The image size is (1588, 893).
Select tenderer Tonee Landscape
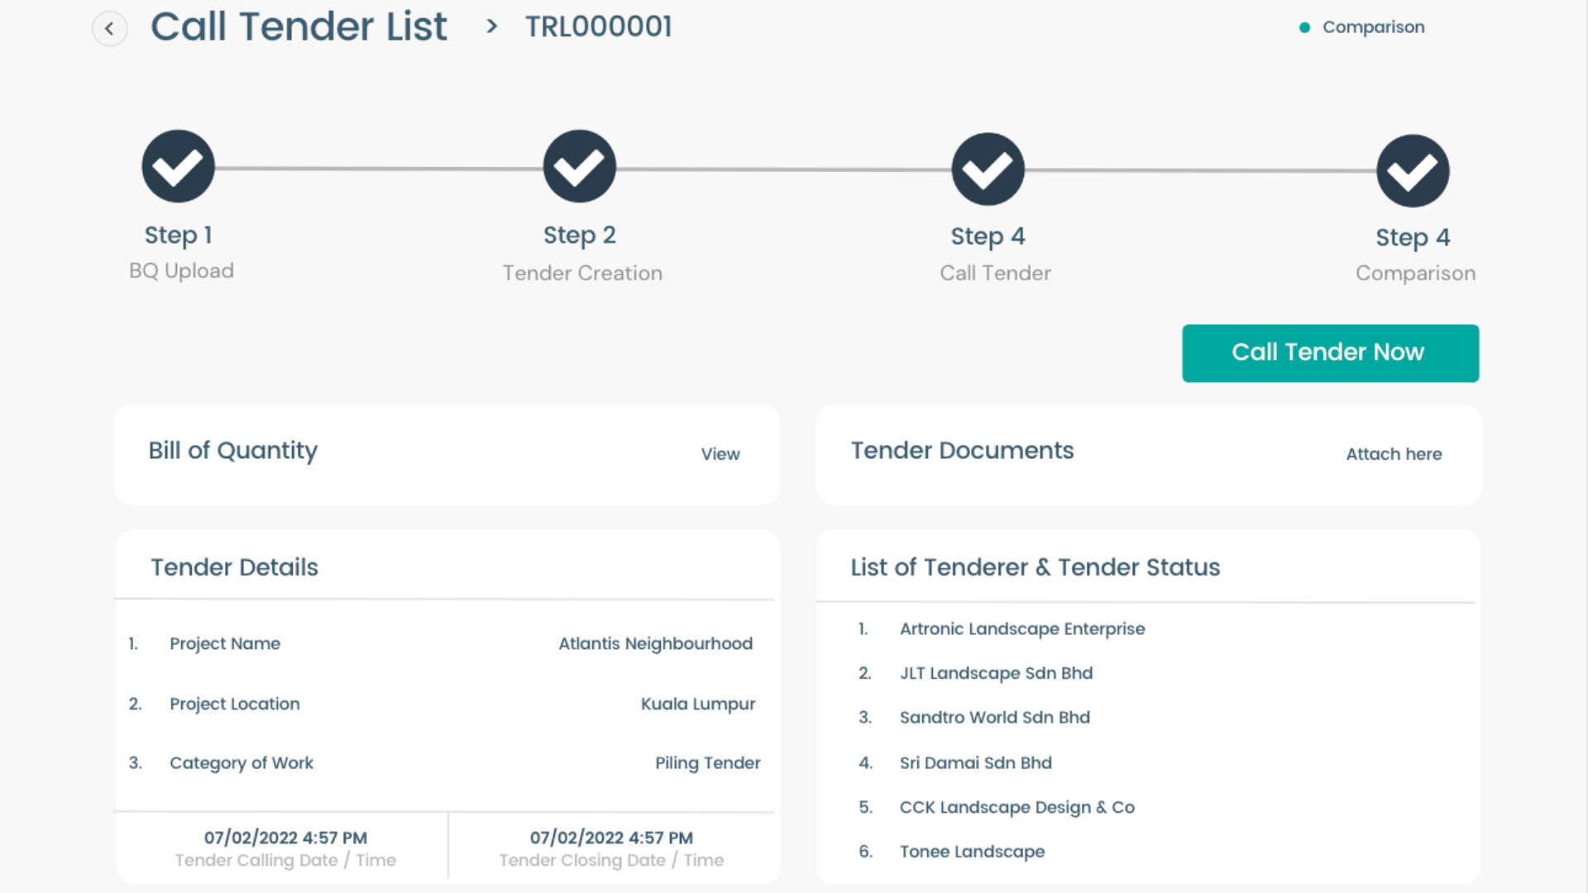[x=972, y=852]
